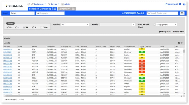Open serial number 0VSK93432 link
The width and height of the screenshot is (189, 105).
7,52
